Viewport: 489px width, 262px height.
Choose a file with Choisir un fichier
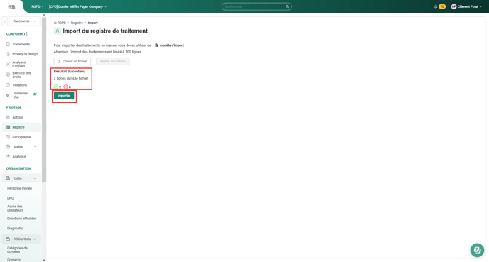tap(72, 61)
